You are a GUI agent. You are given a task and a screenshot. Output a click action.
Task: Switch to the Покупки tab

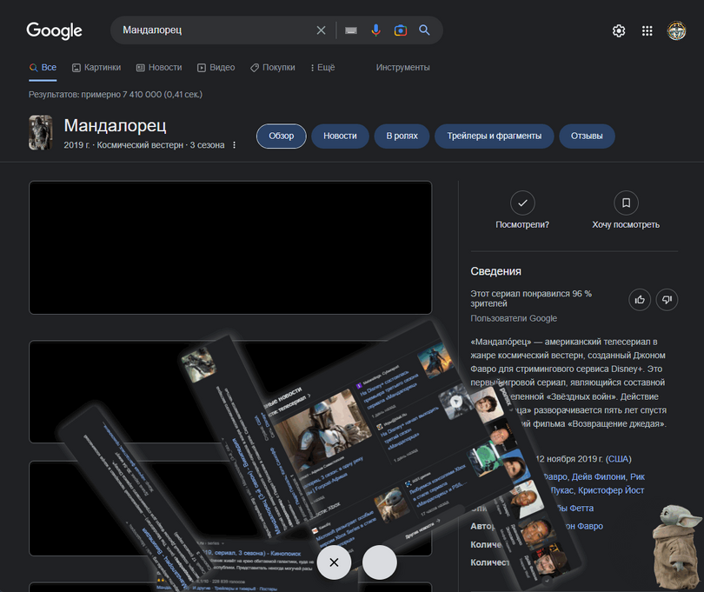tap(273, 68)
